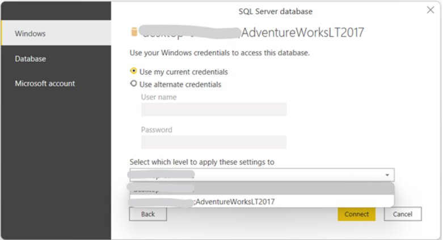Click the database cylinder icon beside server name

coord(134,32)
